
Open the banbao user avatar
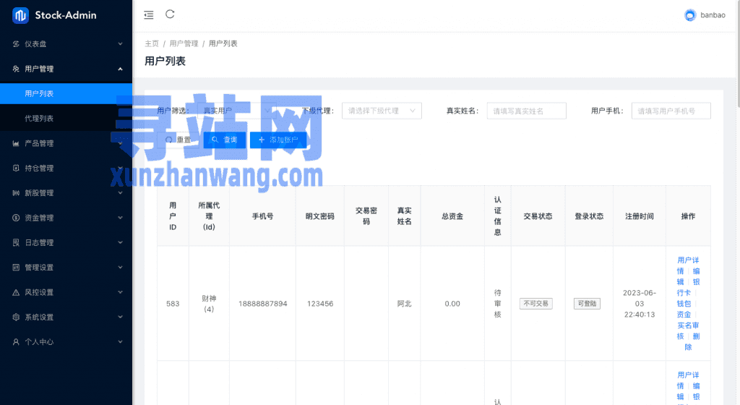click(x=690, y=15)
